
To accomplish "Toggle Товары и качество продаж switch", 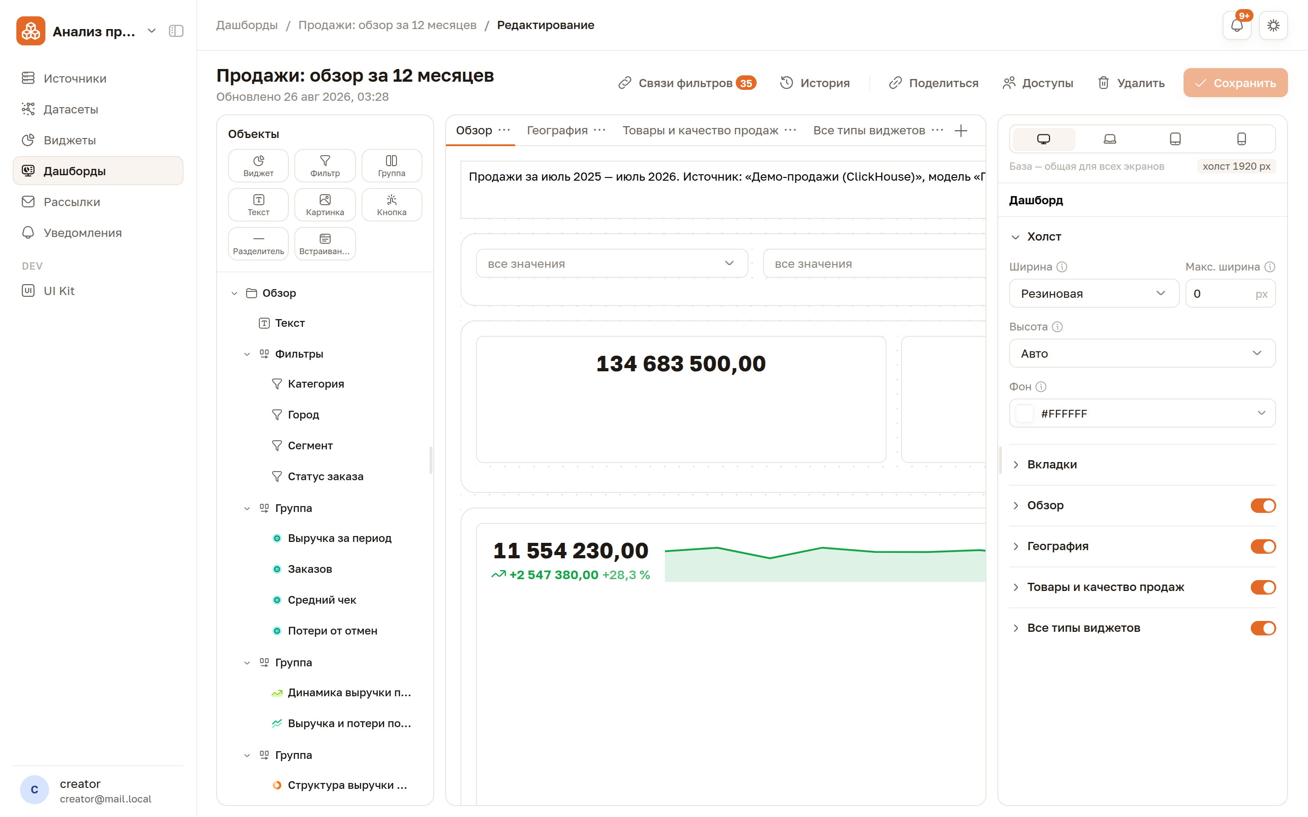I will pyautogui.click(x=1263, y=587).
